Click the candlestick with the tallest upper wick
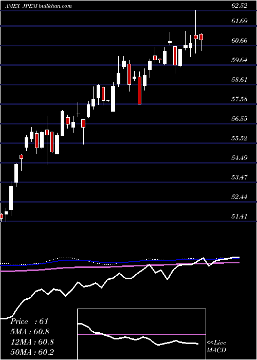257x360 pixels. [196, 37]
